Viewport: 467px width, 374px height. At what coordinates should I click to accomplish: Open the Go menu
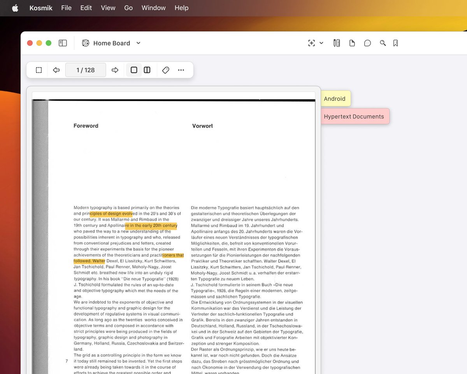tap(128, 8)
